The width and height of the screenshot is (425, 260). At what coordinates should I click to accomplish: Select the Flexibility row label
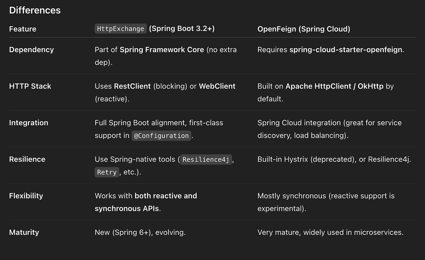click(x=26, y=196)
